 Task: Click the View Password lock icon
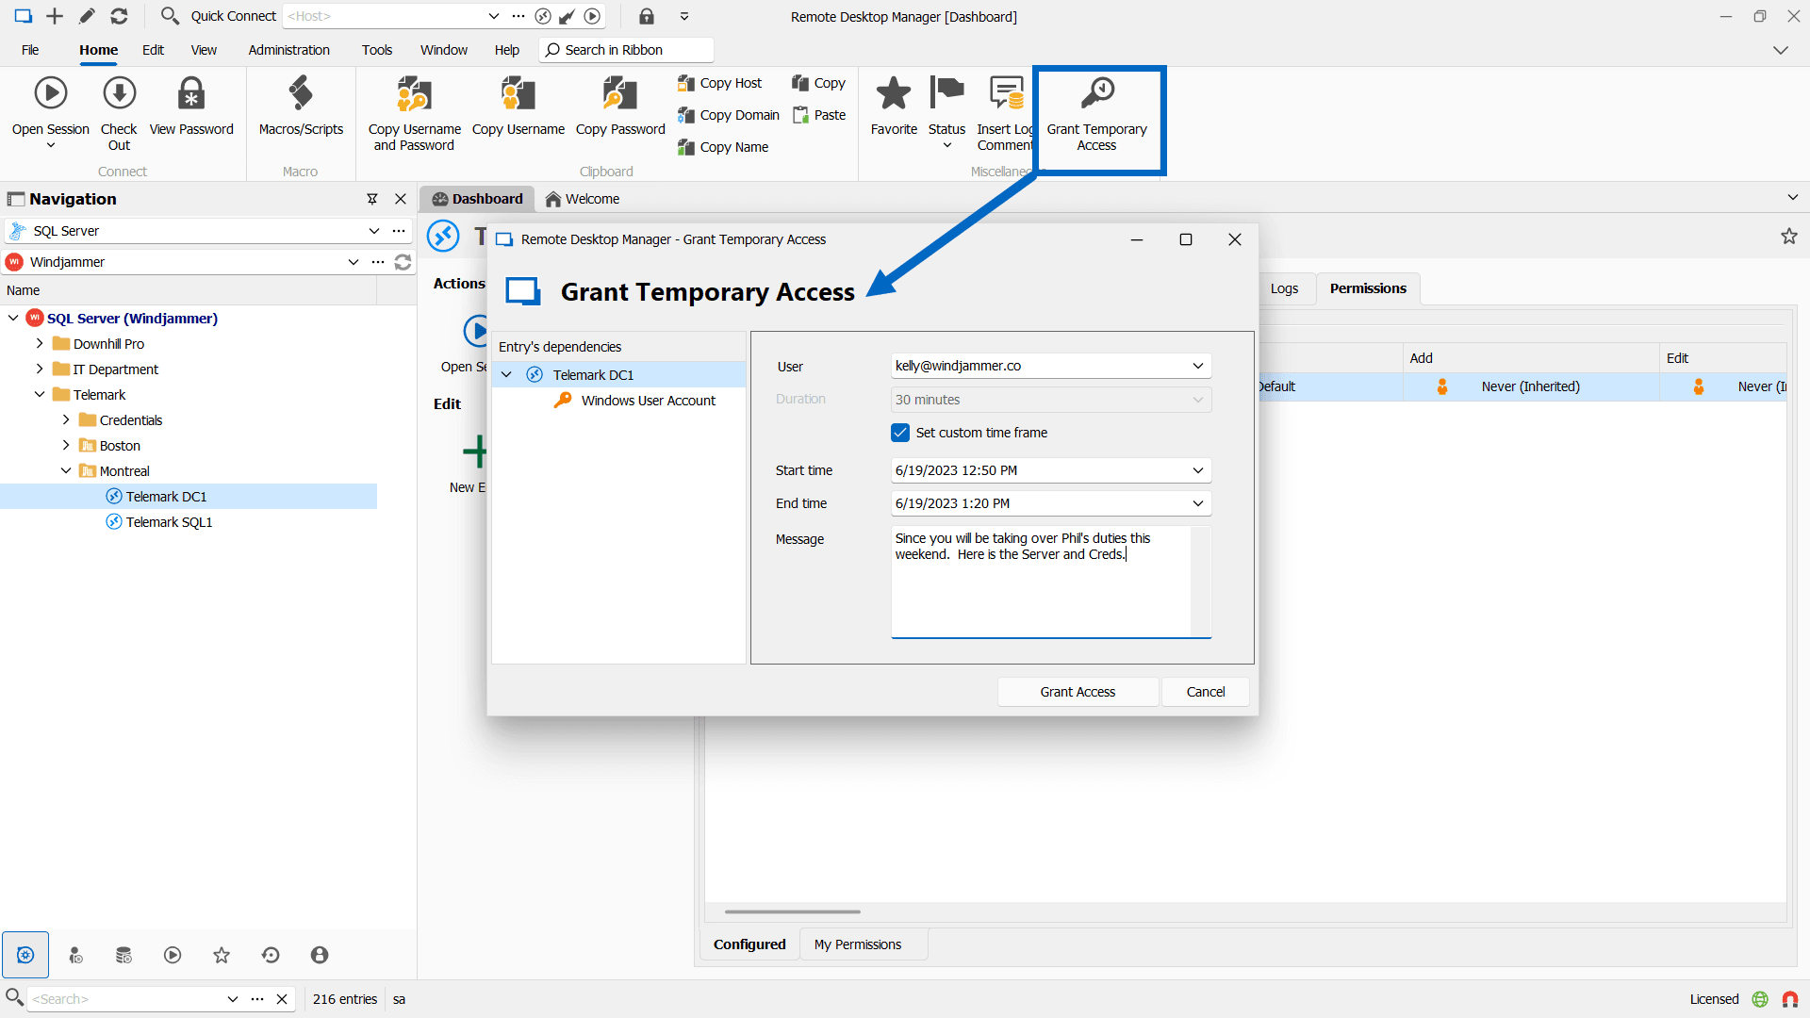(191, 94)
